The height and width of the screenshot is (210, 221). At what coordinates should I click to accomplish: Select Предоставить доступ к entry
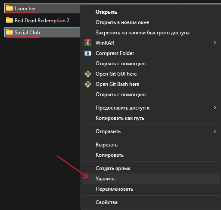pyautogui.click(x=151, y=108)
